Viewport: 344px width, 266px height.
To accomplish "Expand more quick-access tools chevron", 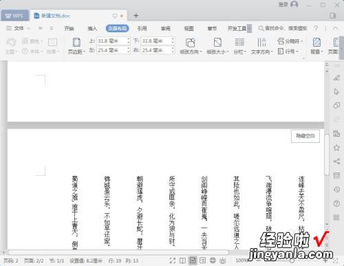I will [41, 28].
